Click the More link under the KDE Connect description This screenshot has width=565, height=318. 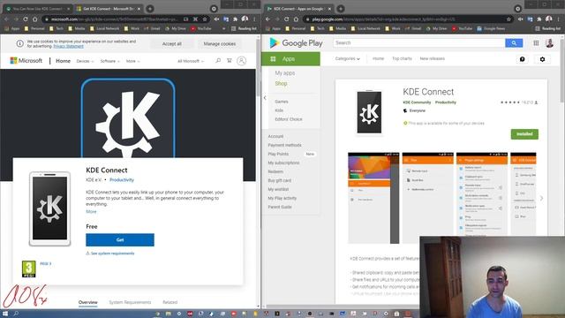[x=91, y=212]
